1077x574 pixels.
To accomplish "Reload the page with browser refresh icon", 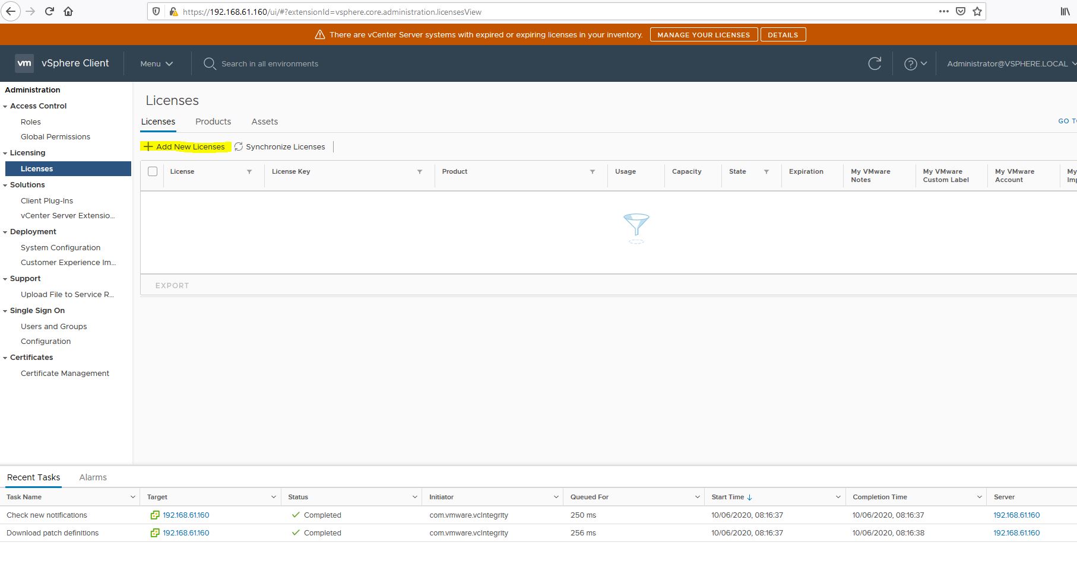I will (50, 11).
